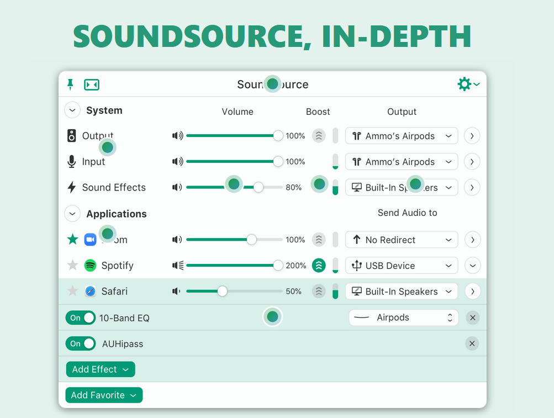The height and width of the screenshot is (418, 554).
Task: Open the Add Favorite menu button
Action: tap(104, 395)
